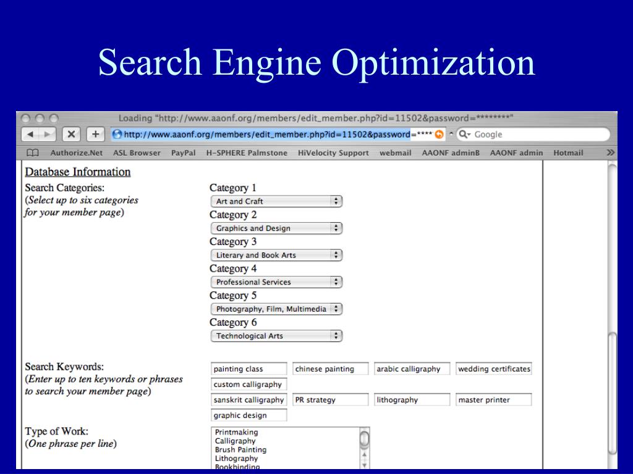Open the bookmarks book icon

tap(32, 153)
